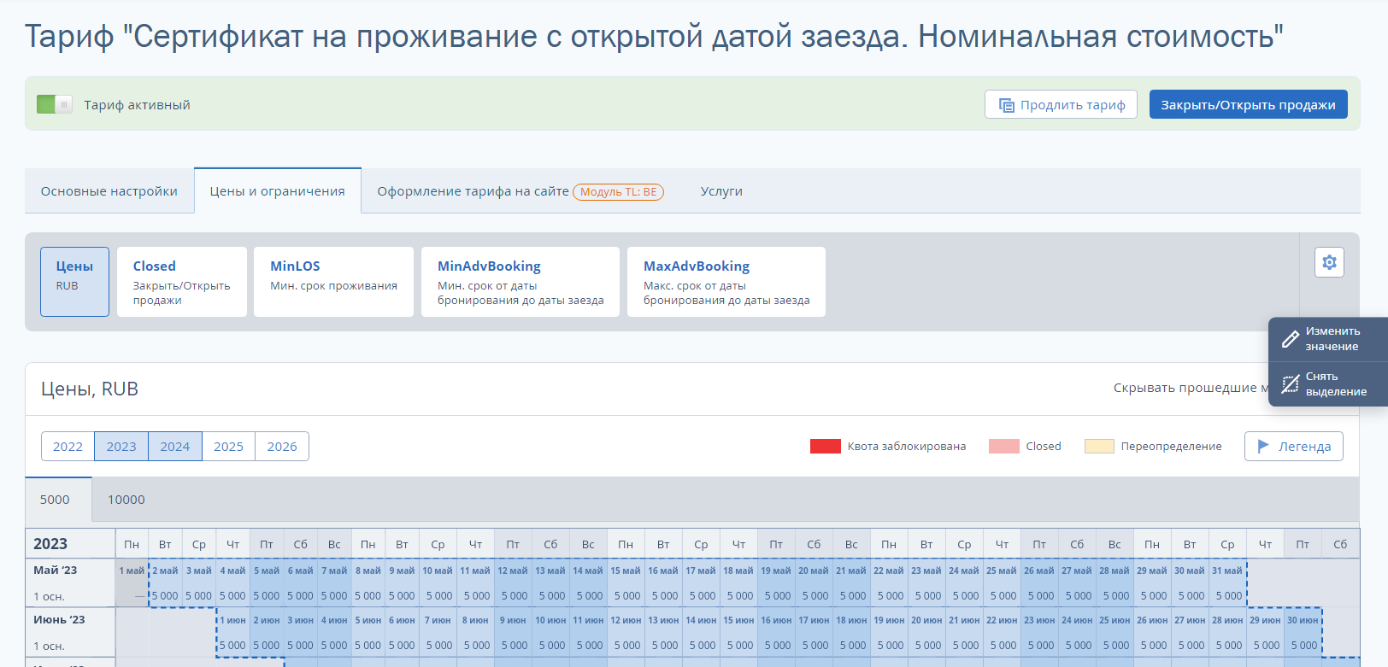The height and width of the screenshot is (667, 1388).
Task: Click the "Цены, RUB" heading
Action: click(x=90, y=389)
